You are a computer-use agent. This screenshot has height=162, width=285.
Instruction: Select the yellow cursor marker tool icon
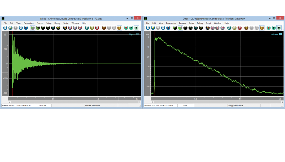click(120, 28)
